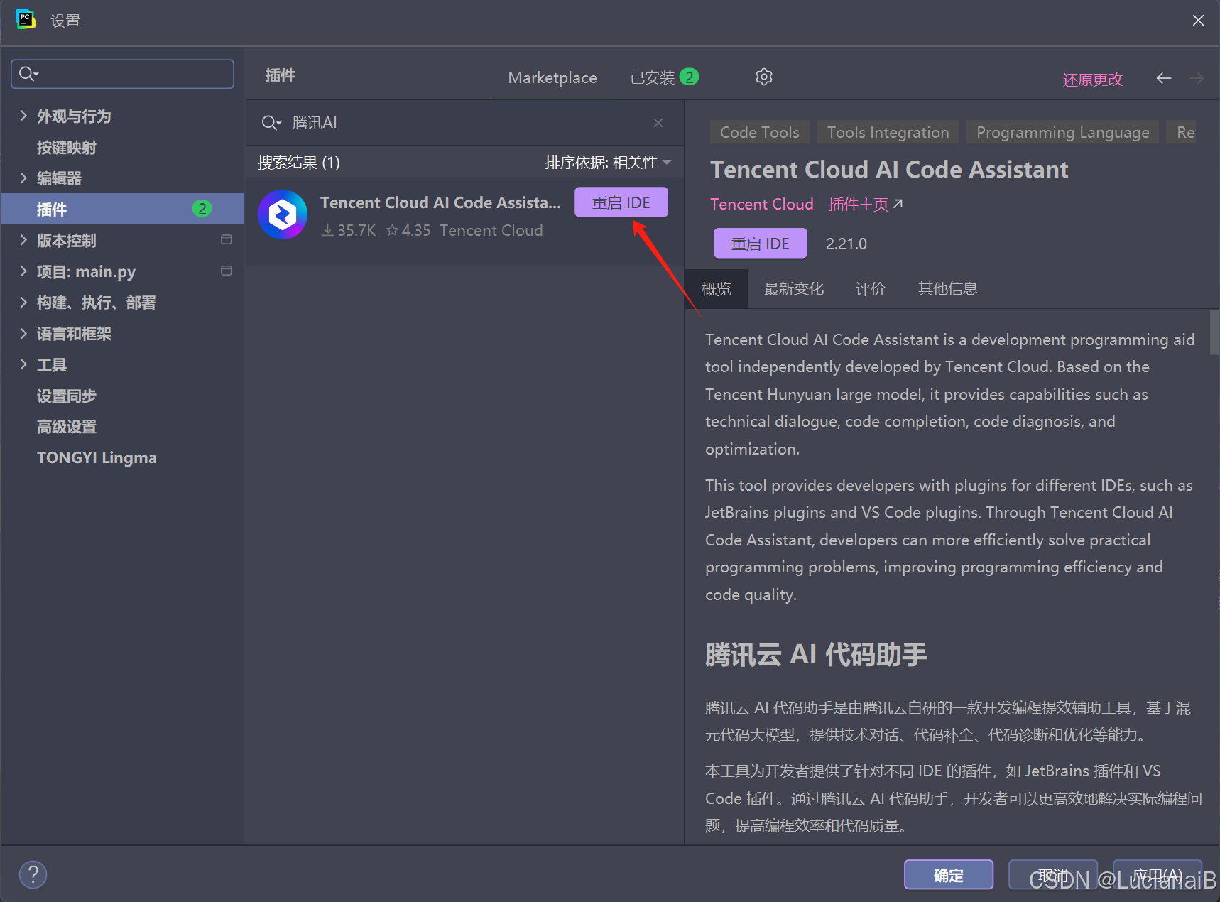The width and height of the screenshot is (1220, 902).
Task: Expand the 版本控制 section
Action: 23,240
